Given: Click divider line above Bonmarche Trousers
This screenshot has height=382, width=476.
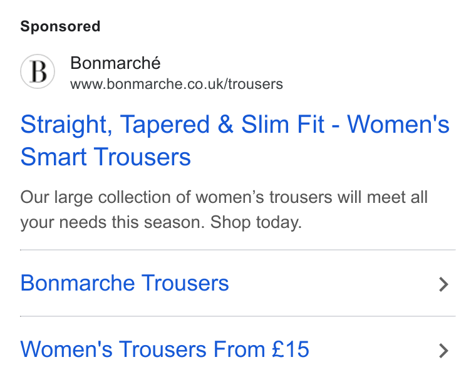Looking at the screenshot, I should (x=238, y=250).
